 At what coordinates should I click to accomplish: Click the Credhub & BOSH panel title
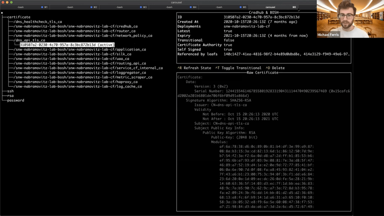point(264,12)
